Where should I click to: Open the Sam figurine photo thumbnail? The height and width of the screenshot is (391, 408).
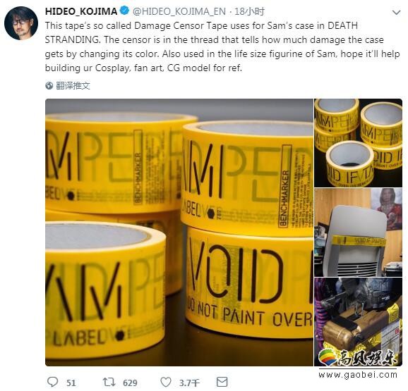(x=358, y=322)
